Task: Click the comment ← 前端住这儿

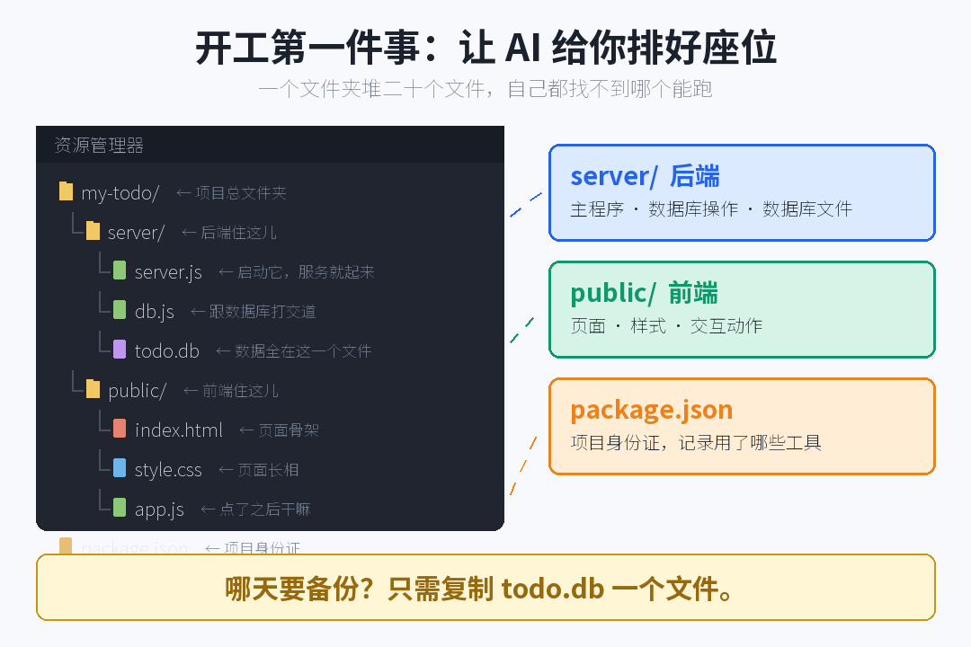Action: click(x=231, y=391)
